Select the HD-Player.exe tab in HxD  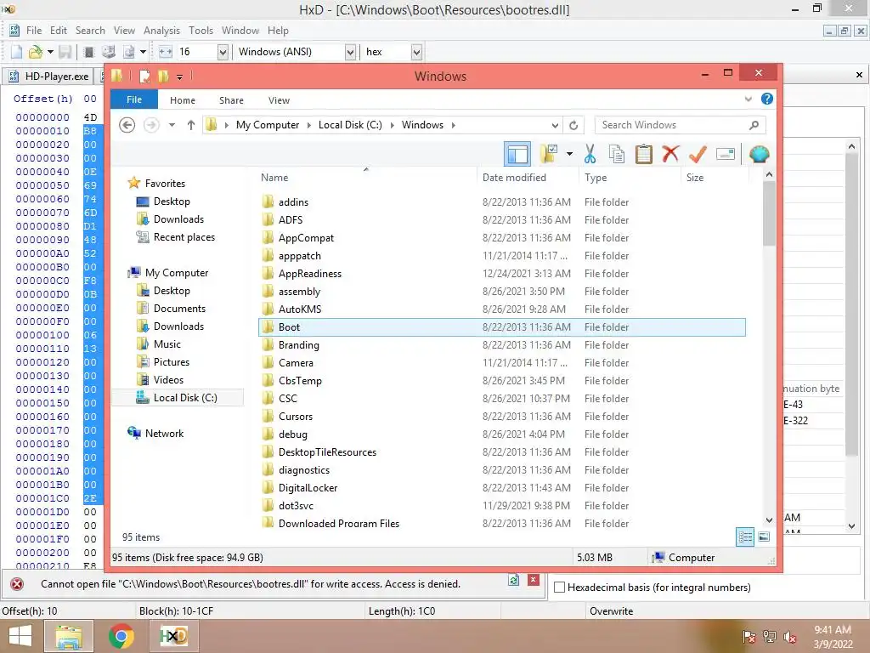[x=50, y=76]
